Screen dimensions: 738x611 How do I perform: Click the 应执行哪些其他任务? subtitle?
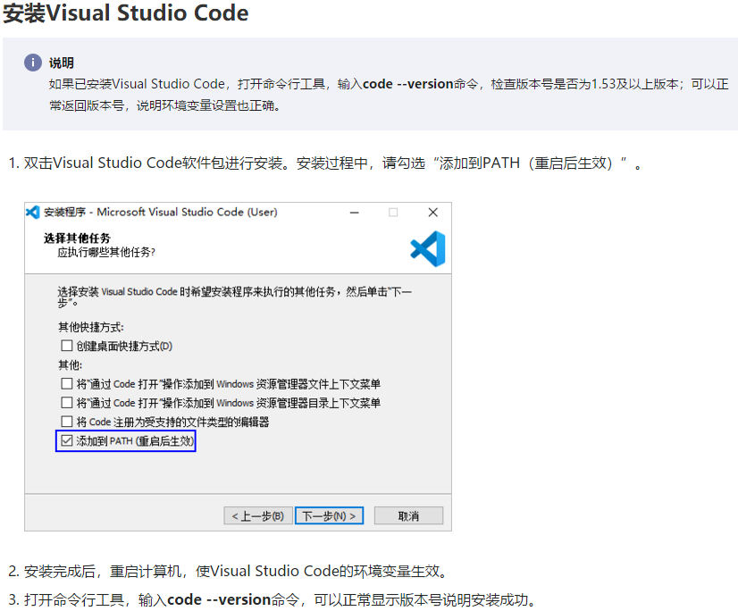click(x=106, y=252)
